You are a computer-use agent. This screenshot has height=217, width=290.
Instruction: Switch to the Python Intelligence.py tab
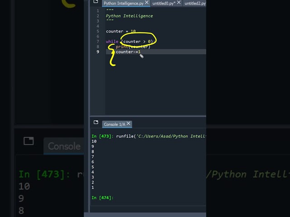(x=124, y=3)
